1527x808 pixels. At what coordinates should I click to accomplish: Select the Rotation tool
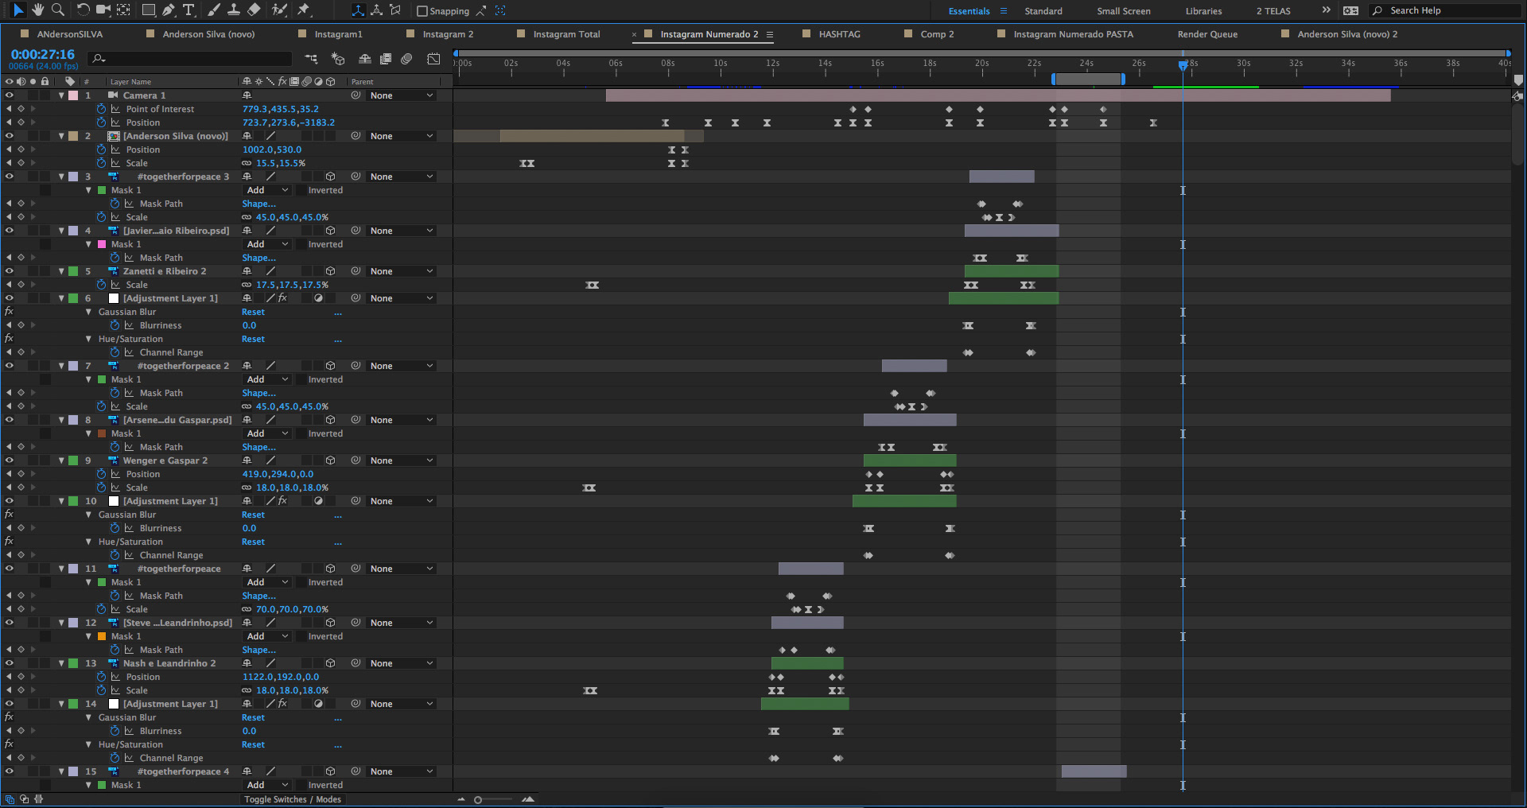[x=83, y=10]
